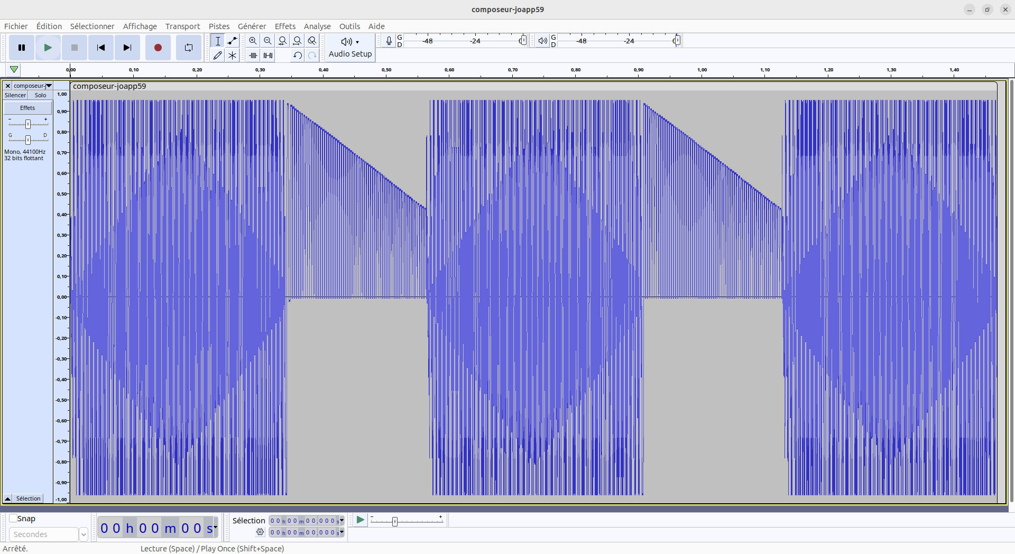Expand the Secondes snap unit dropdown

click(x=83, y=534)
